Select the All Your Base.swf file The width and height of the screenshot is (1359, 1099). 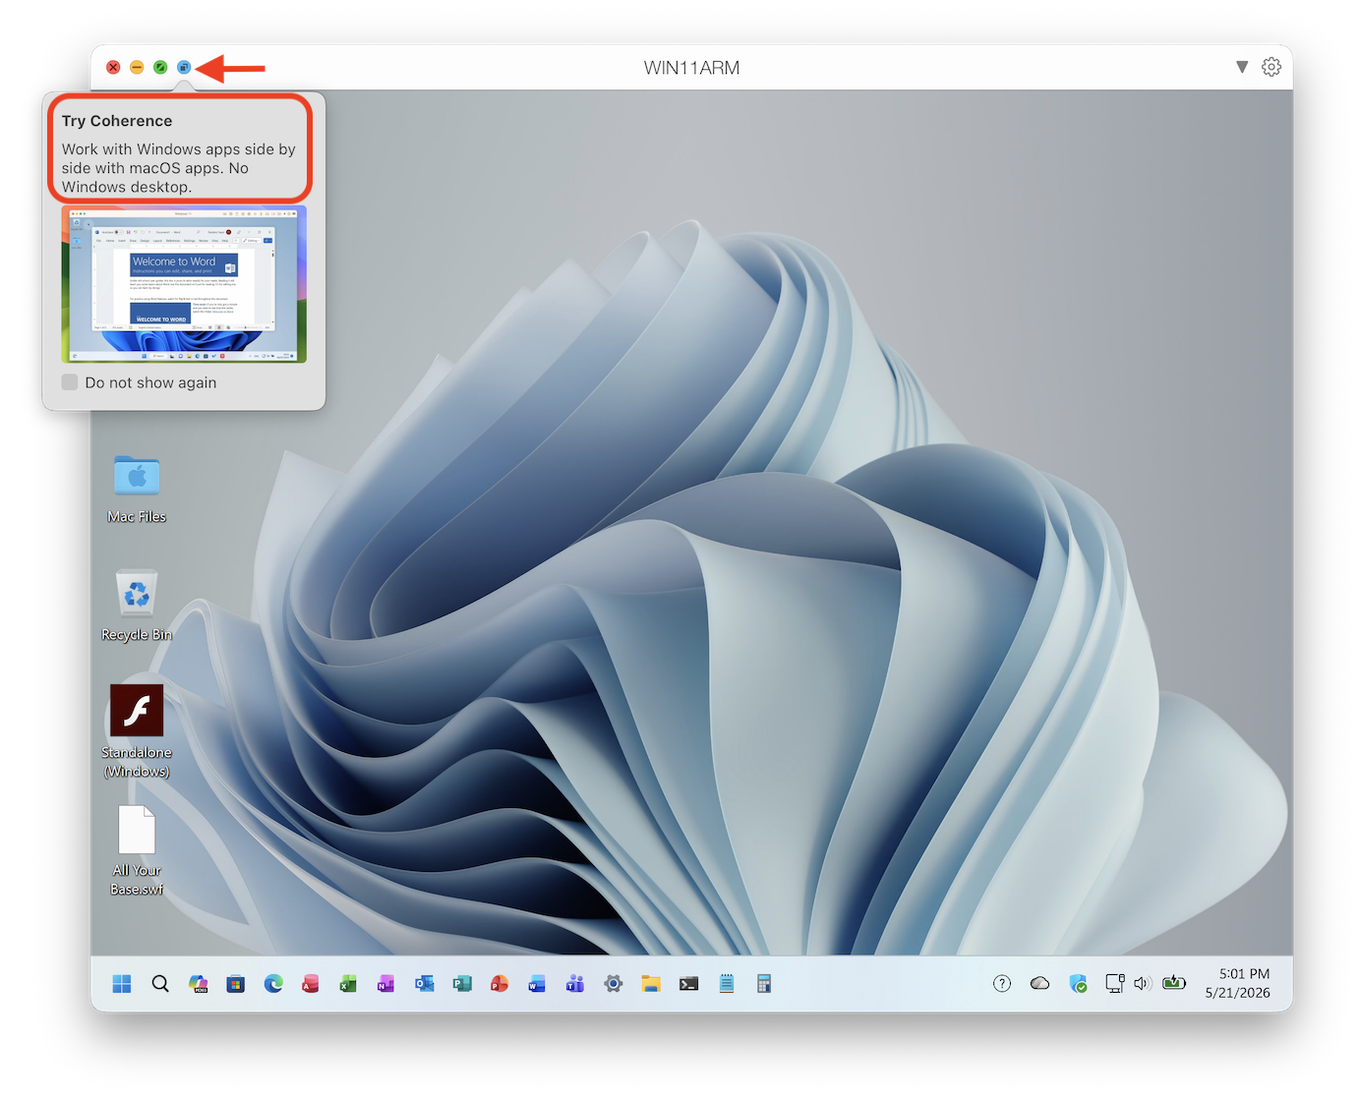pos(137,851)
